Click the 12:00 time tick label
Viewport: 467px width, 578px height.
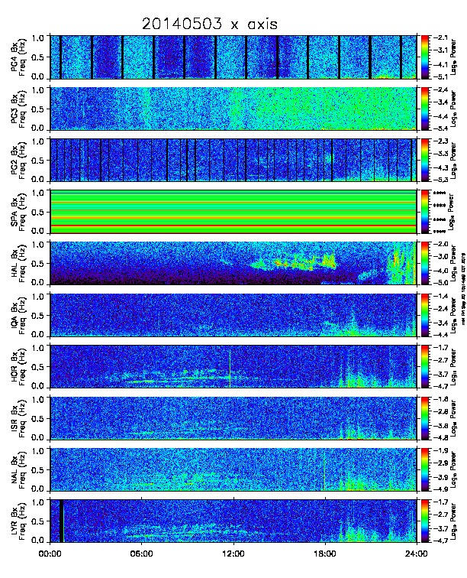[x=233, y=554]
